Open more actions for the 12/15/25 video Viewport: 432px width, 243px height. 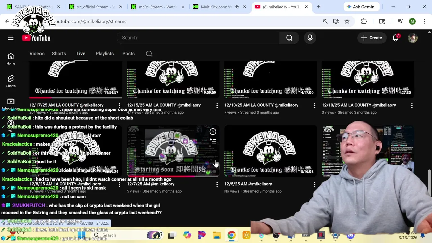click(217, 106)
